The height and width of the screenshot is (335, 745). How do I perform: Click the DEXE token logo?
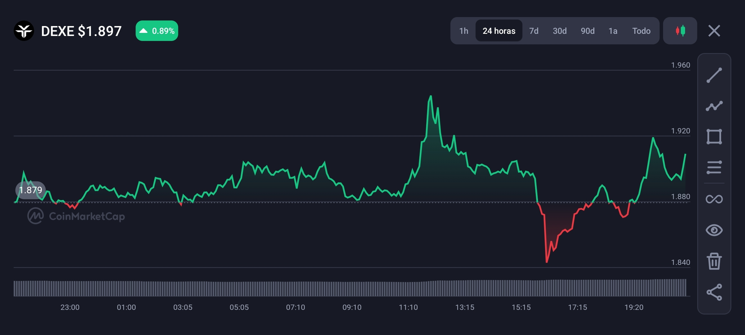[24, 31]
